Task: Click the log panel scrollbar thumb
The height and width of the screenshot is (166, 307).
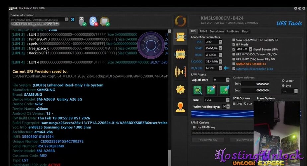Action: (x=169, y=158)
